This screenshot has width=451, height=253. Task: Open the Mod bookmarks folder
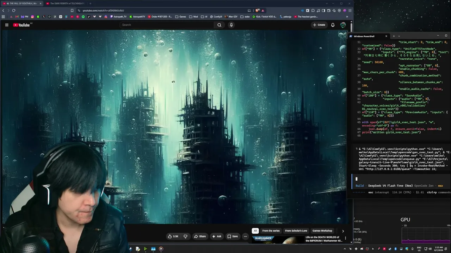193,17
